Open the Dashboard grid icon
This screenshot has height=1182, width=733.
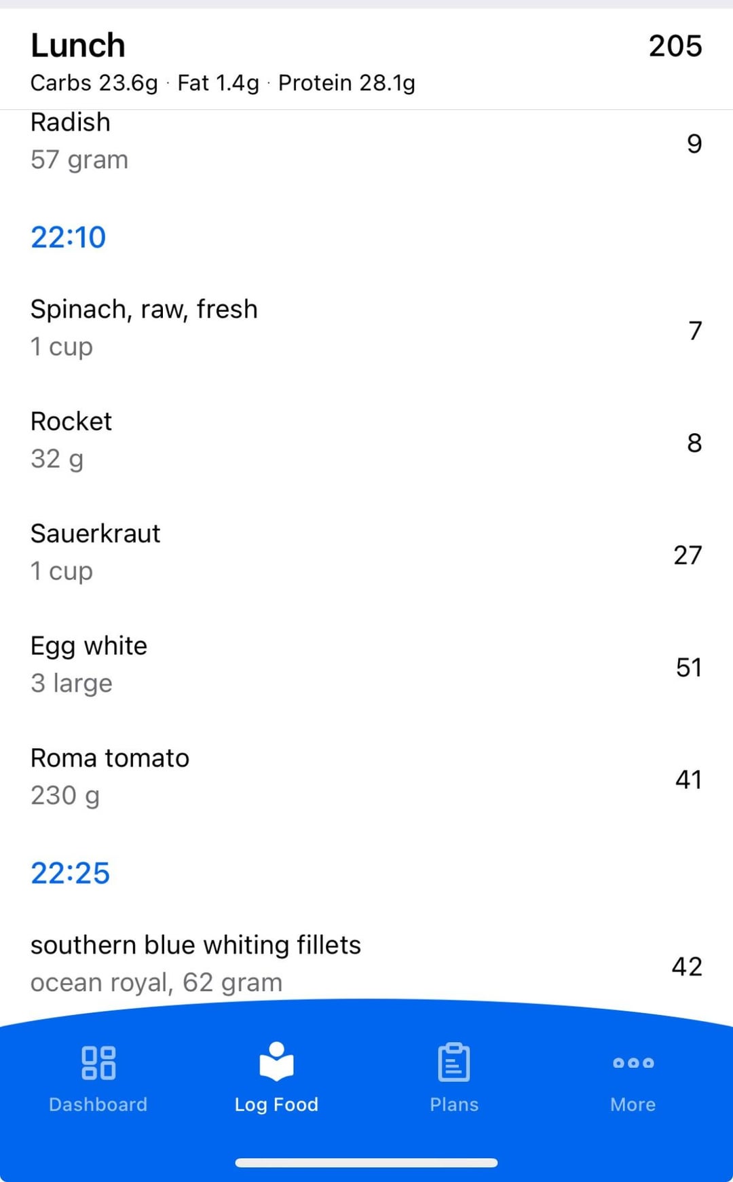(x=98, y=1063)
